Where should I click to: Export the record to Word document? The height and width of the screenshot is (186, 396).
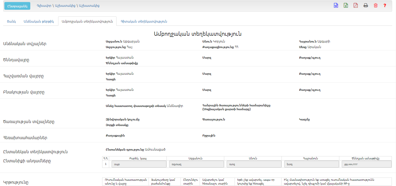pyautogui.click(x=336, y=6)
